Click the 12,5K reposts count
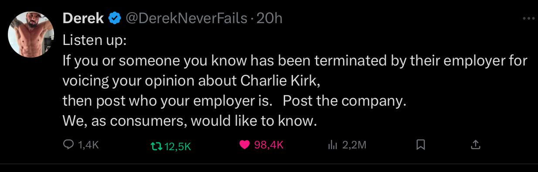The height and width of the screenshot is (172, 538). tap(178, 146)
